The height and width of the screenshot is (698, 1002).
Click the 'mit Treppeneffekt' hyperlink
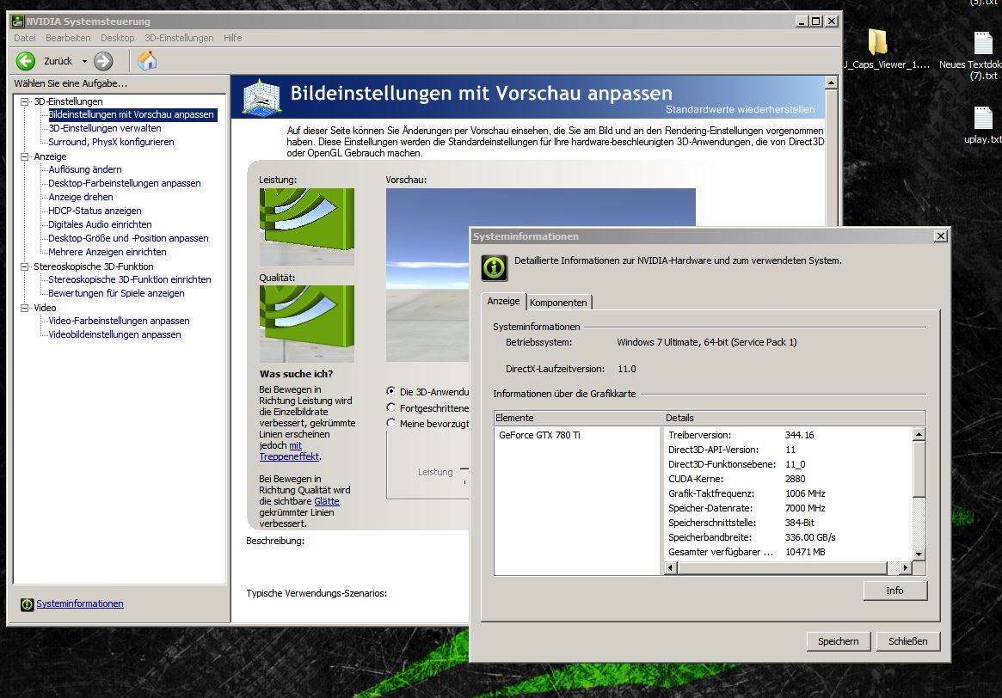(x=290, y=450)
